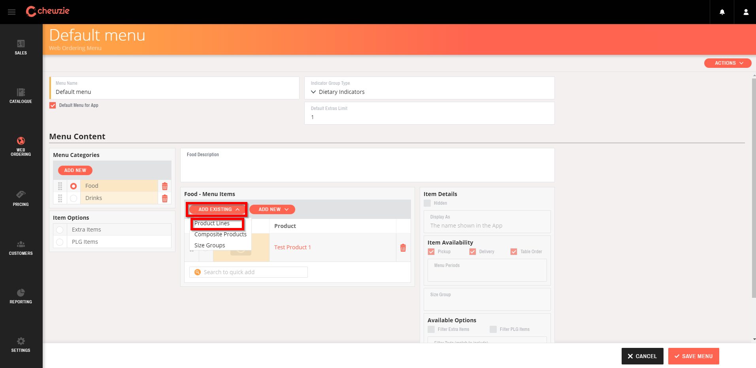Open the Reporting section
This screenshot has height=368, width=756.
pos(21,296)
